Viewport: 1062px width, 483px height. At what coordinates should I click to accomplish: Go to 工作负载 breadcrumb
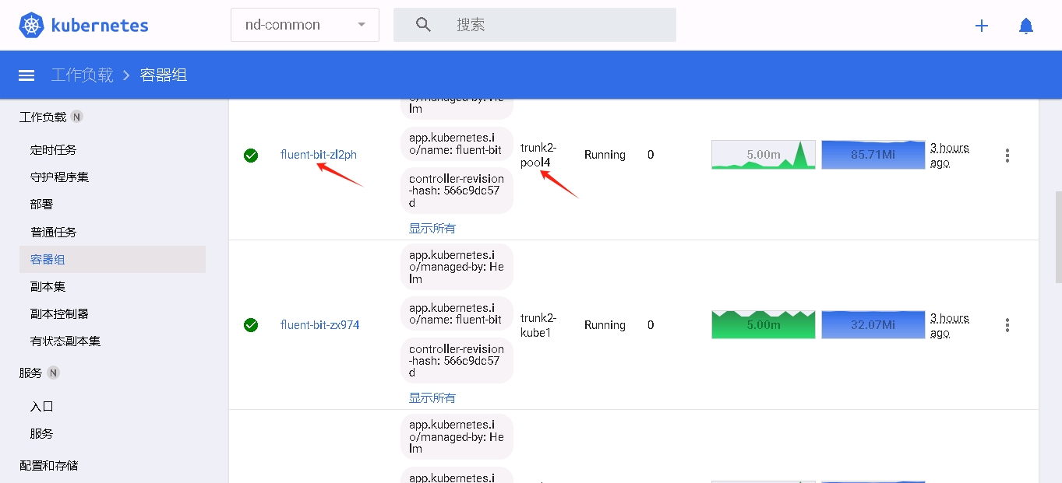[83, 75]
